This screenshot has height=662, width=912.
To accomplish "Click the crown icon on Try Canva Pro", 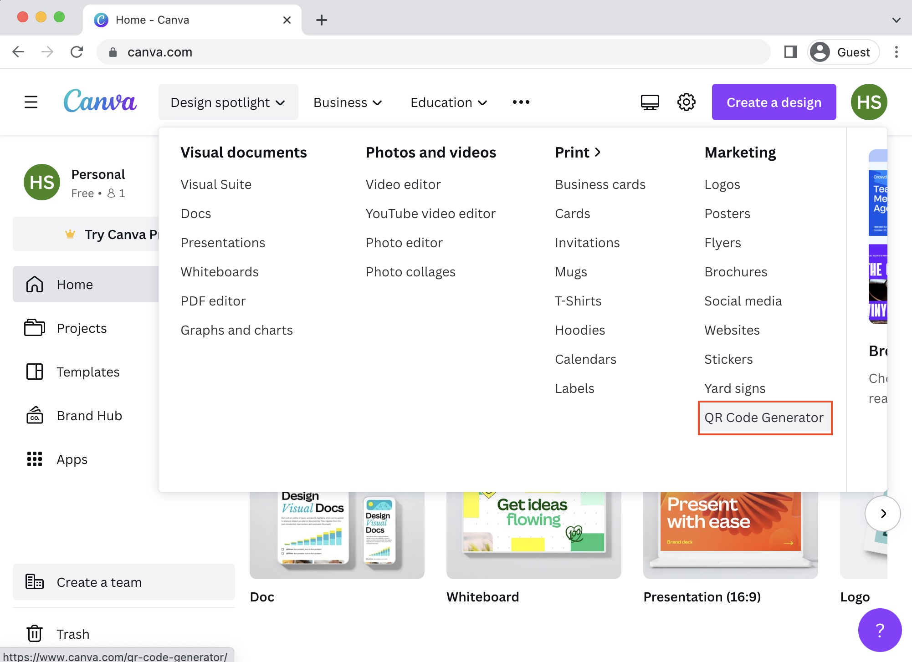I will tap(70, 234).
